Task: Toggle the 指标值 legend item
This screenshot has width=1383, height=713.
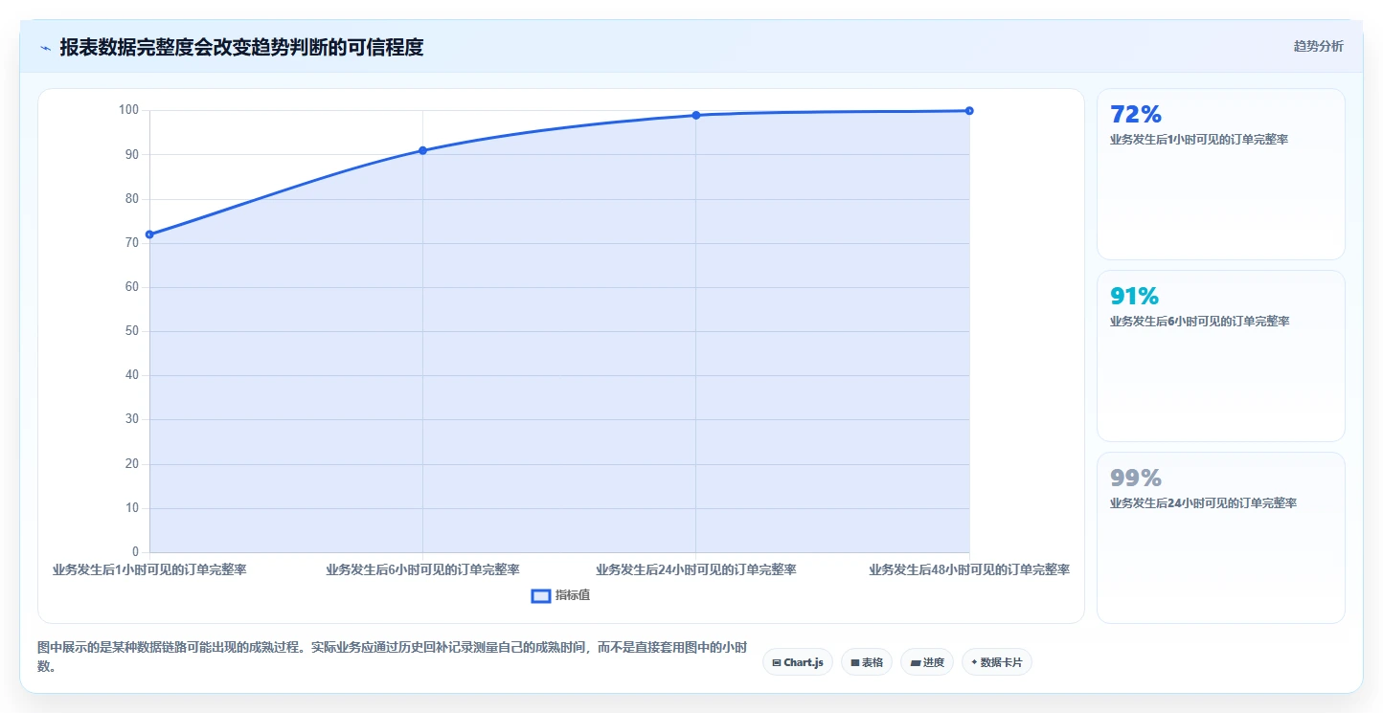Action: (561, 595)
